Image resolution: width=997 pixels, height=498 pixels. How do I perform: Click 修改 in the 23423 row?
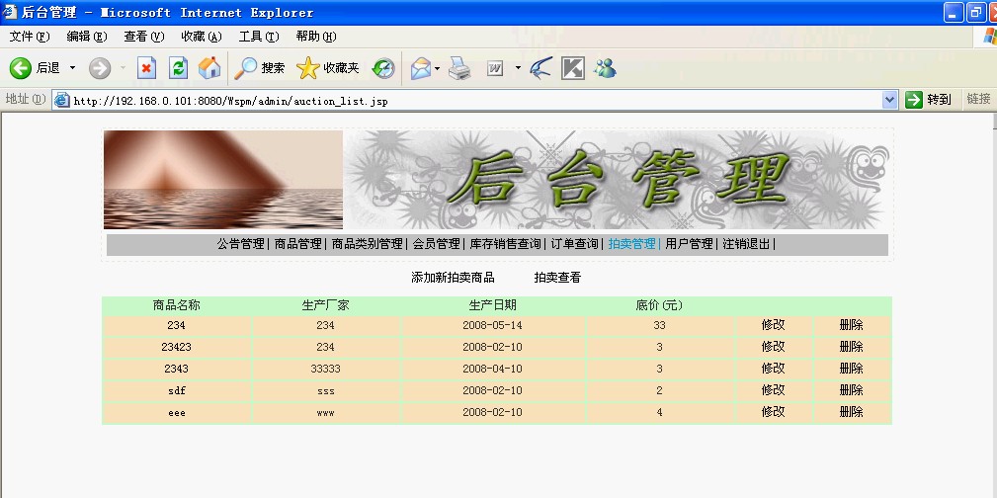[x=773, y=347]
